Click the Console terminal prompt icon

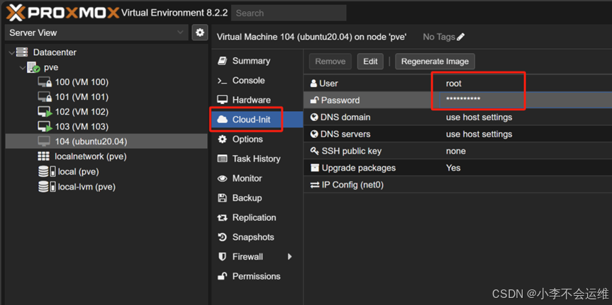click(222, 81)
